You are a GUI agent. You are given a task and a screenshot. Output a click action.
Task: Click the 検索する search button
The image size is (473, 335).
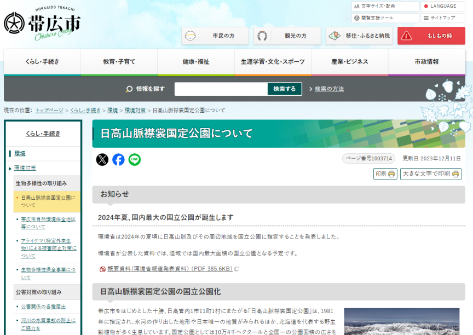tap(284, 89)
